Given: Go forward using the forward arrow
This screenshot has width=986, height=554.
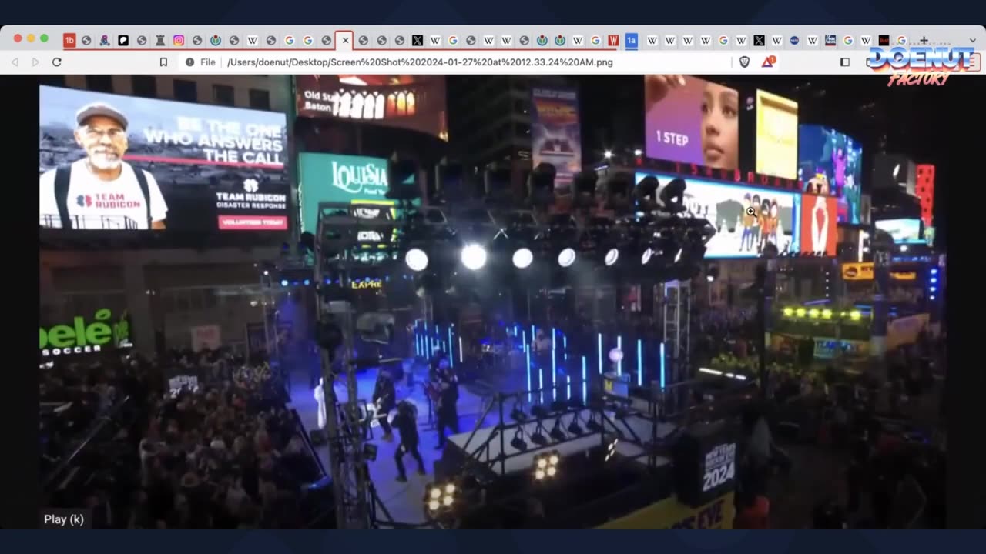Looking at the screenshot, I should pos(35,62).
